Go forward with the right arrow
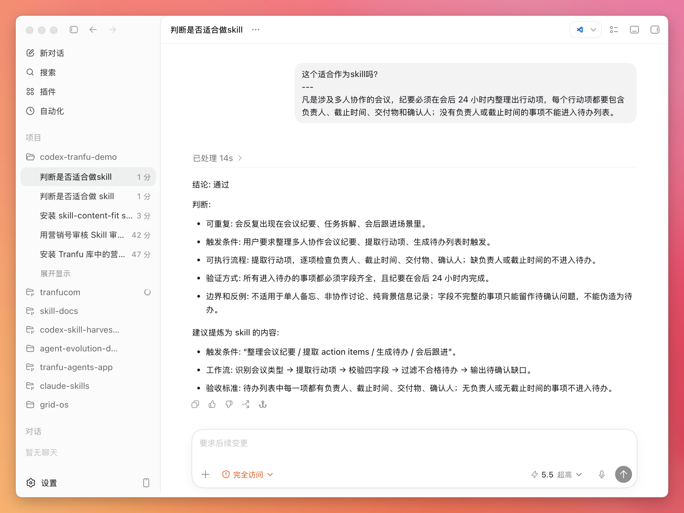The width and height of the screenshot is (684, 513). tap(113, 30)
